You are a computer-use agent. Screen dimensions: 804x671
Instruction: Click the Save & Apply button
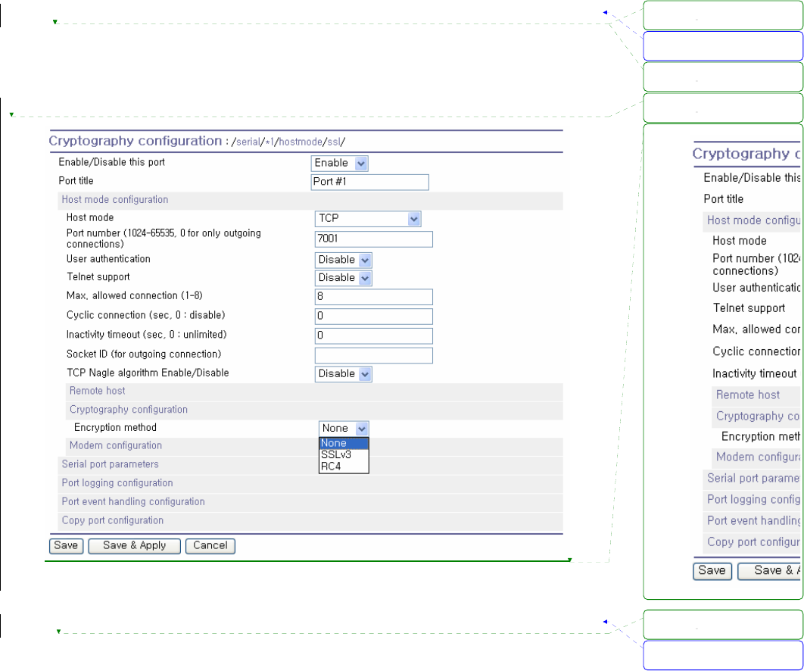click(x=134, y=546)
